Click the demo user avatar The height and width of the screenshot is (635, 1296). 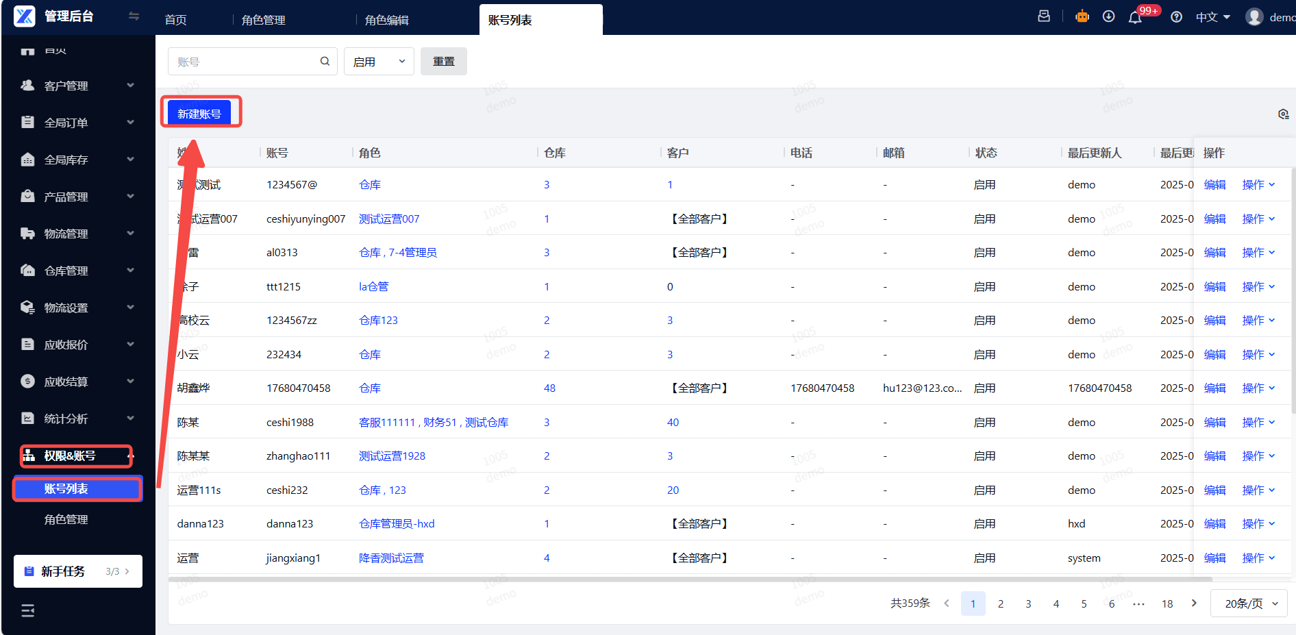pos(1254,17)
